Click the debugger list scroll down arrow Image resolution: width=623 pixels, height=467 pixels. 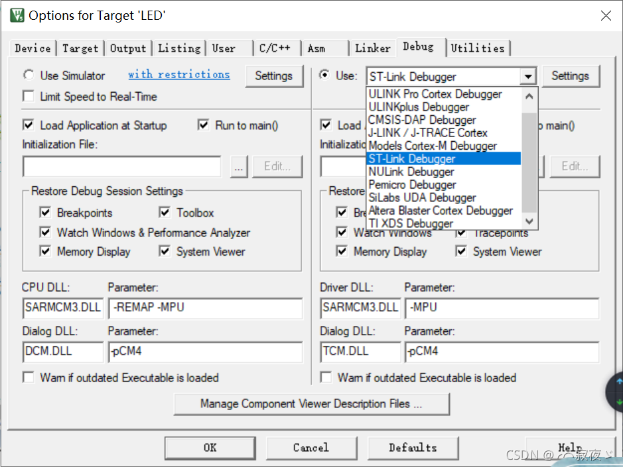click(x=529, y=221)
